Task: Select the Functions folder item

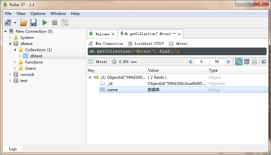Action: pos(34,62)
